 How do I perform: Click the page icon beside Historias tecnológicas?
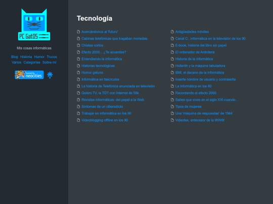tap(78, 66)
